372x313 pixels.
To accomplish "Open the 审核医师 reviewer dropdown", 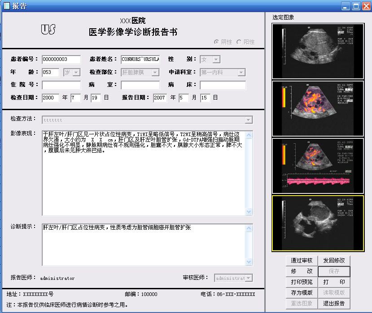I will [x=249, y=278].
